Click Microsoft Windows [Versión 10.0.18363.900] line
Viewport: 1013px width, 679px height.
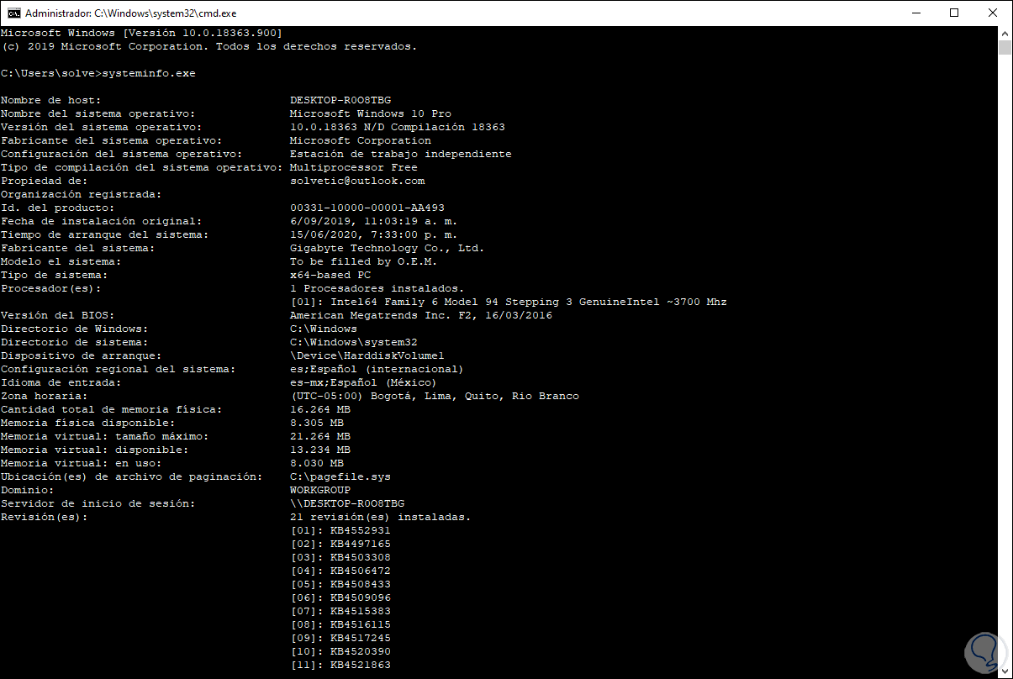coord(141,33)
